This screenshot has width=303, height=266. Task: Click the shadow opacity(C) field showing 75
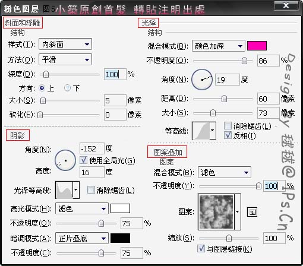tap(132, 253)
